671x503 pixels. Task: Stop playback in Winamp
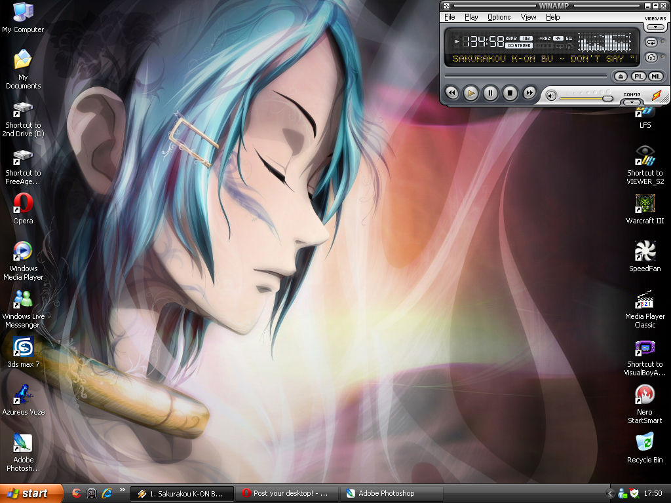point(510,93)
